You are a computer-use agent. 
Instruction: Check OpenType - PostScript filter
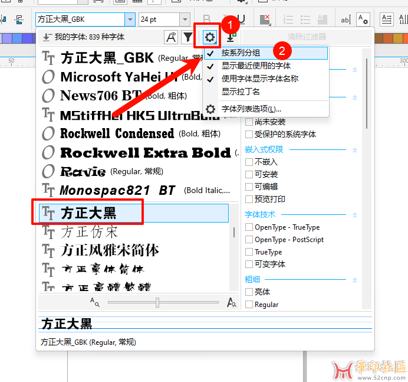(x=249, y=239)
